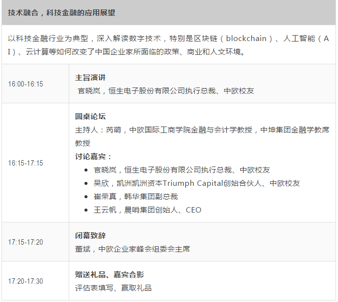This screenshot has width=338, height=302.
Task: Select the 官晓岚 bullet in the panelist list
Action: pyautogui.click(x=182, y=170)
